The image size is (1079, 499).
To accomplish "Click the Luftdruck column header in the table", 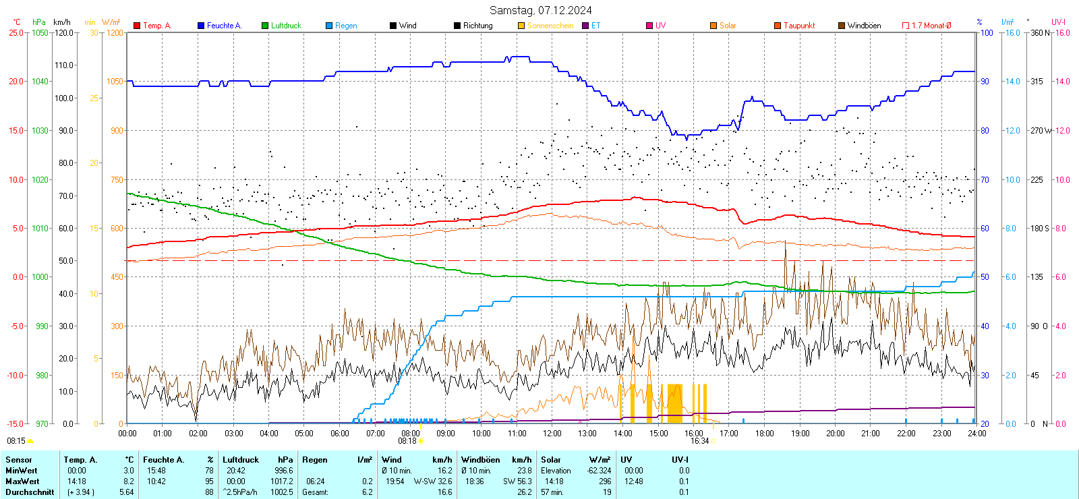I will [x=241, y=460].
